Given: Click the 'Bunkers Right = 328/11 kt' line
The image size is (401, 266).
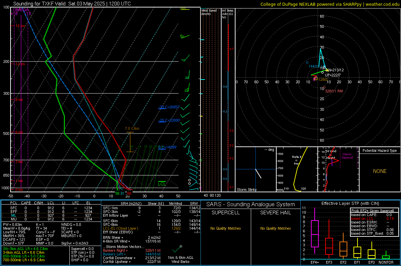Looking at the screenshot, I should coord(132,250).
